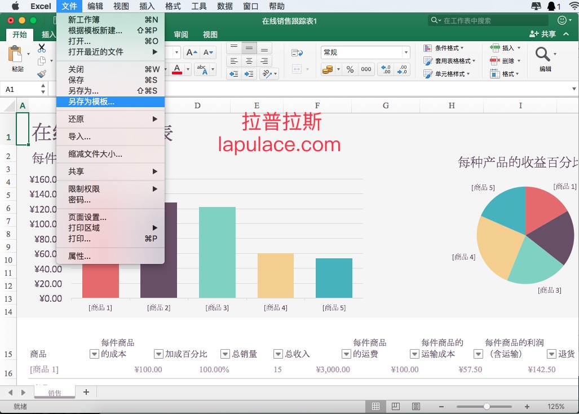Screen dimensions: 579x414
Task: Click the wrap text icon
Action: pos(297,52)
